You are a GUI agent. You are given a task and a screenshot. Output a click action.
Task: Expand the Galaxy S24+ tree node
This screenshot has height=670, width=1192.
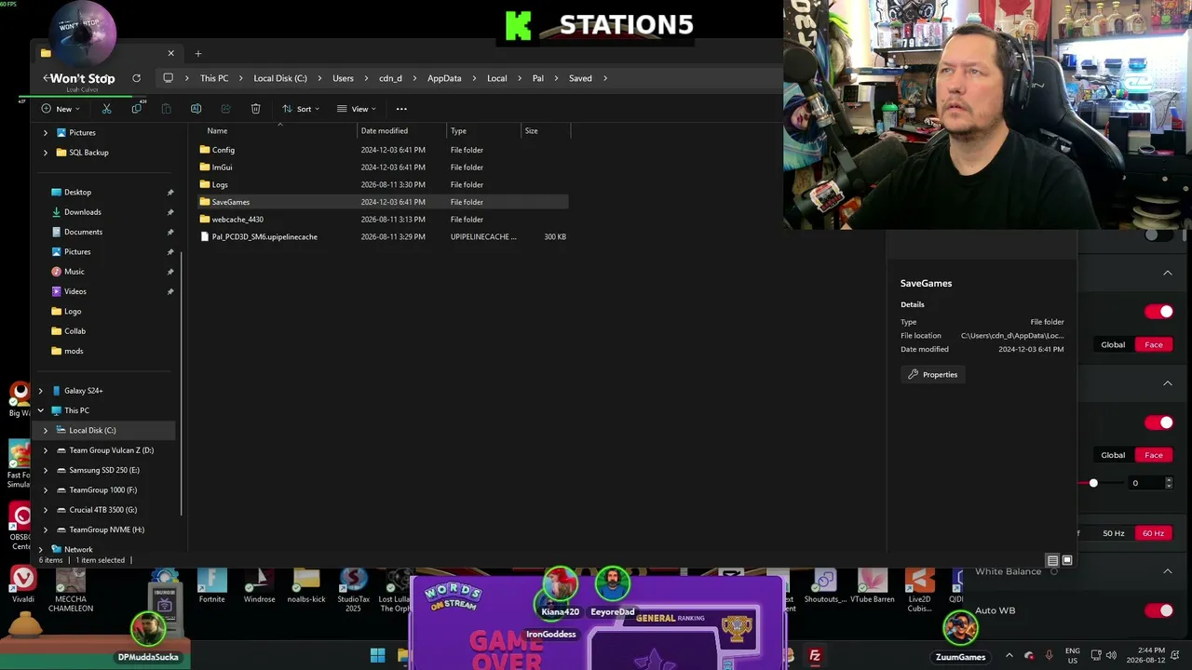pyautogui.click(x=40, y=391)
